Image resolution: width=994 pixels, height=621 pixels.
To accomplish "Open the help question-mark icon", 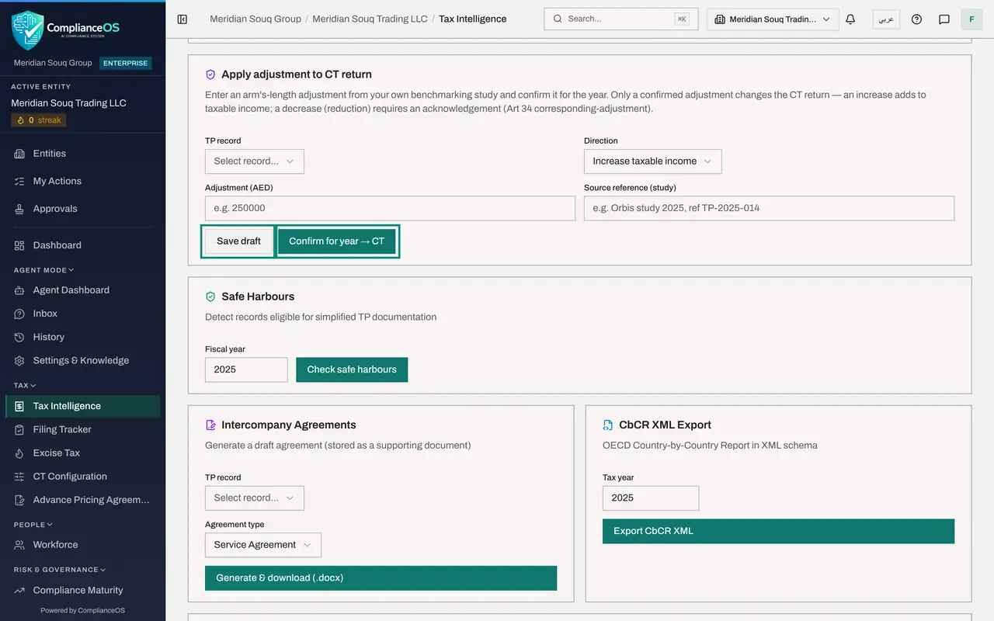I will (916, 19).
